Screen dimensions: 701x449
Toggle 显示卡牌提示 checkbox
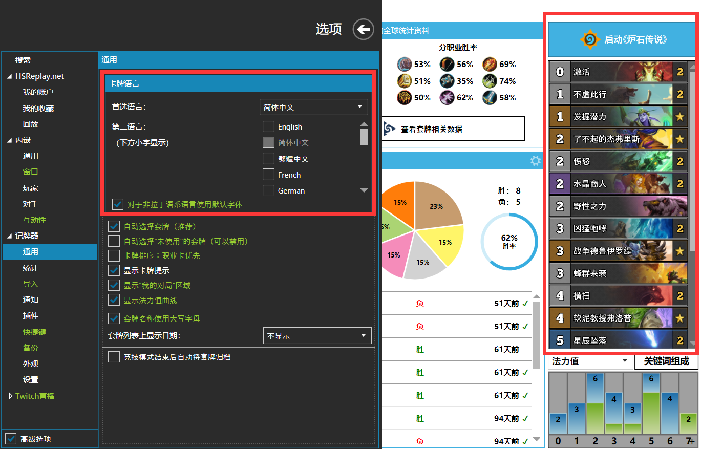pos(114,270)
